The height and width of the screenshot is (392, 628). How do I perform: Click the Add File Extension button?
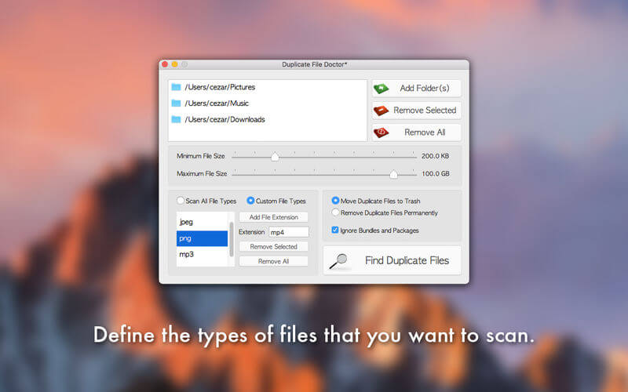pos(273,217)
